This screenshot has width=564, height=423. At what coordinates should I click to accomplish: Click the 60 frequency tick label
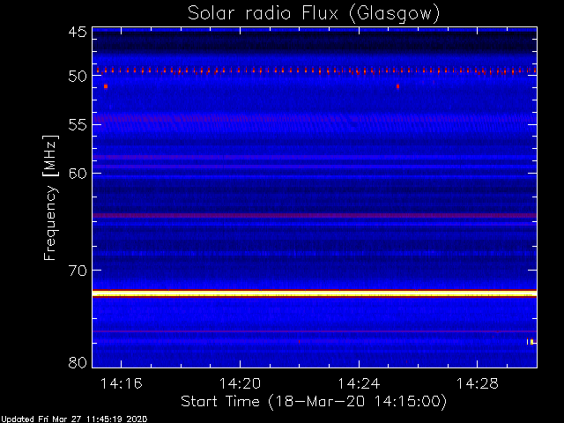pos(78,174)
